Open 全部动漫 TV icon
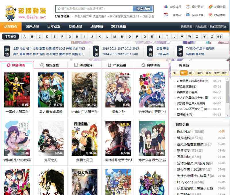This screenshot has width=230, height=195. (x=188, y=15)
